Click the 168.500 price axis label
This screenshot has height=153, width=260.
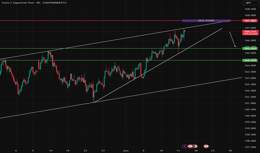(x=250, y=9)
